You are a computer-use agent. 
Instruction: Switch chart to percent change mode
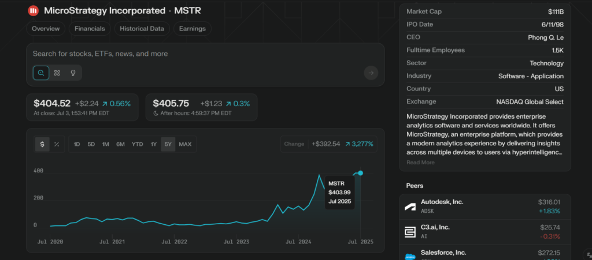[57, 144]
